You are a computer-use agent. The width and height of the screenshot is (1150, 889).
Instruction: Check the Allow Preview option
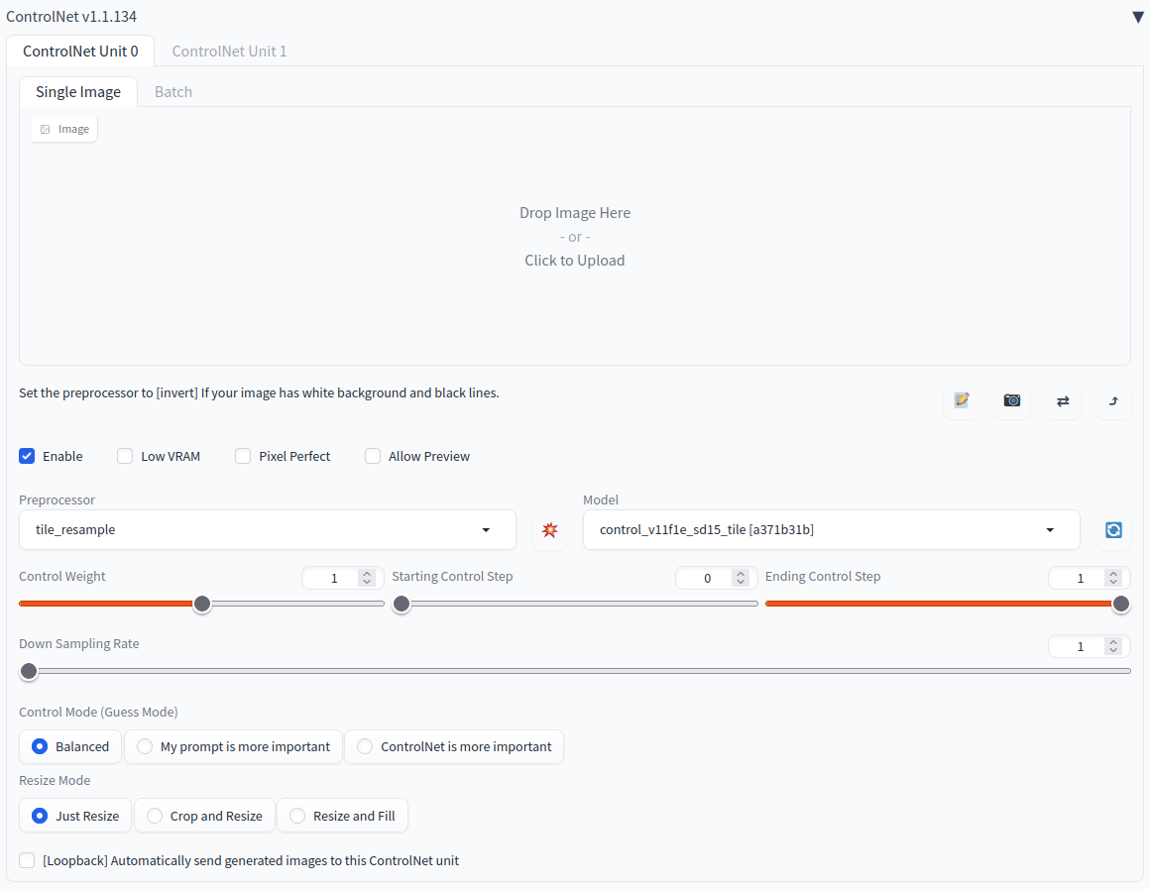point(373,456)
